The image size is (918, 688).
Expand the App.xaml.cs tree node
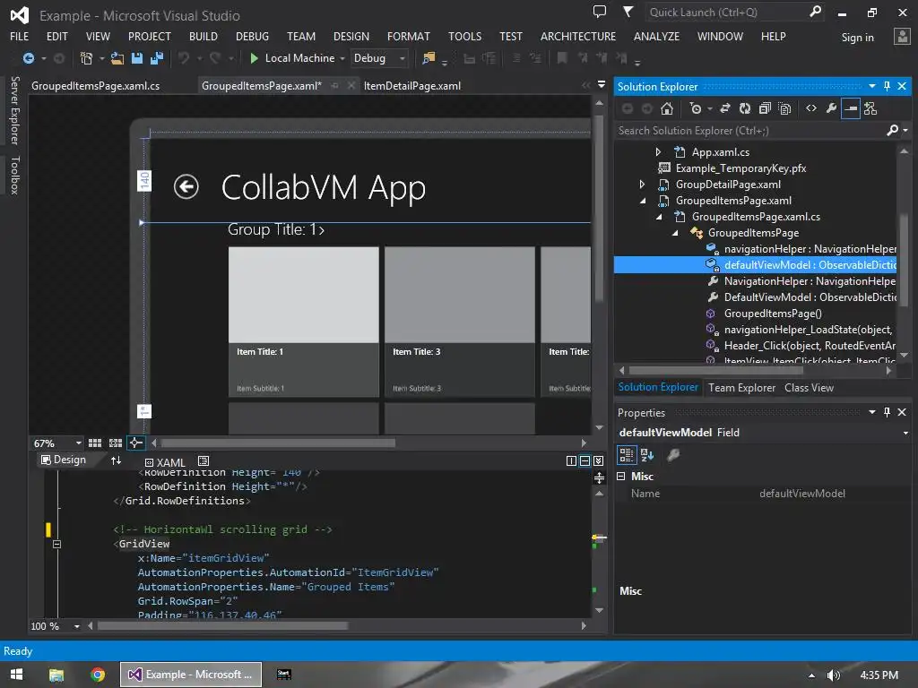click(x=658, y=152)
